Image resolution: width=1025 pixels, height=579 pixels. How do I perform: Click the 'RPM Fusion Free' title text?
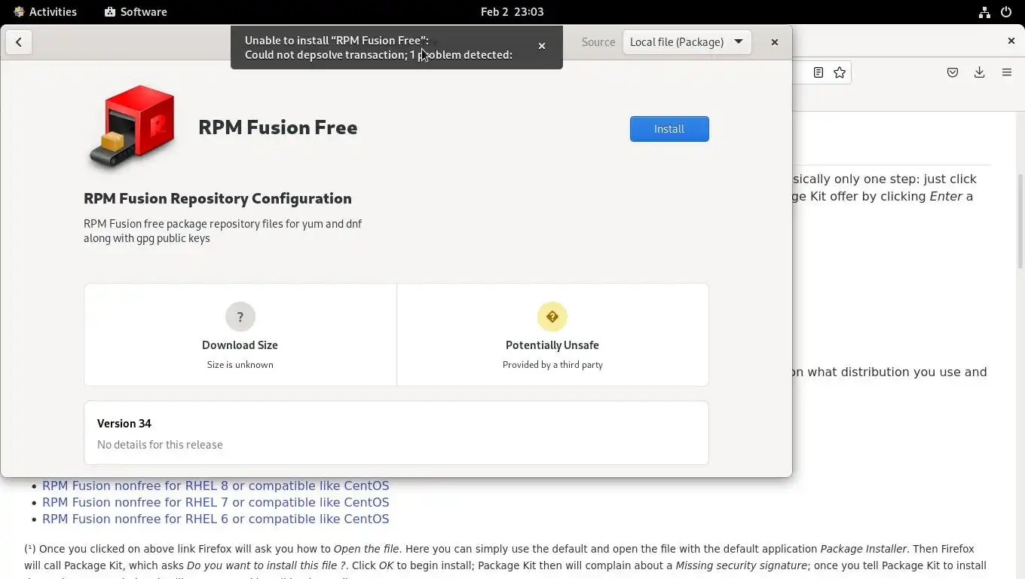click(x=277, y=127)
